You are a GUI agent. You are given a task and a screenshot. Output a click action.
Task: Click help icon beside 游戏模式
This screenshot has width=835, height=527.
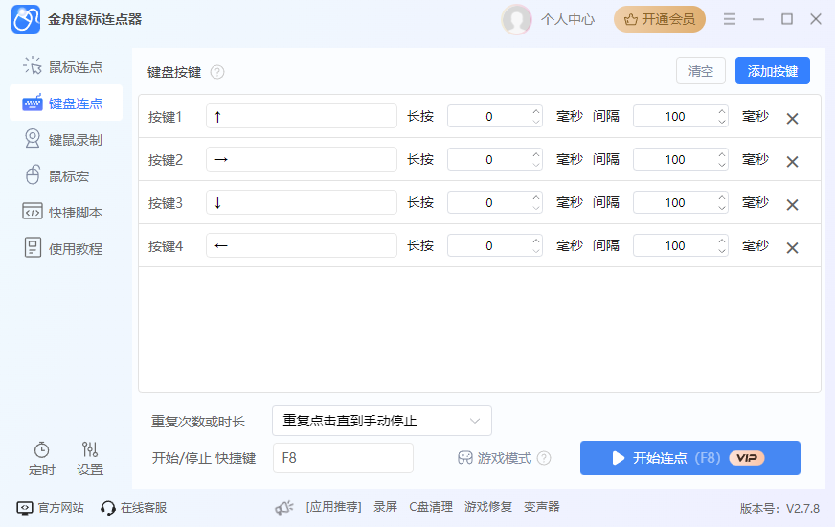tap(544, 458)
